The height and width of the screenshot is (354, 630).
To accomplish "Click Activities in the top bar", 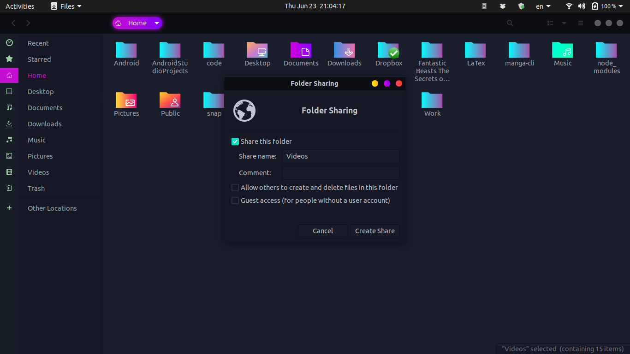I will pos(20,6).
